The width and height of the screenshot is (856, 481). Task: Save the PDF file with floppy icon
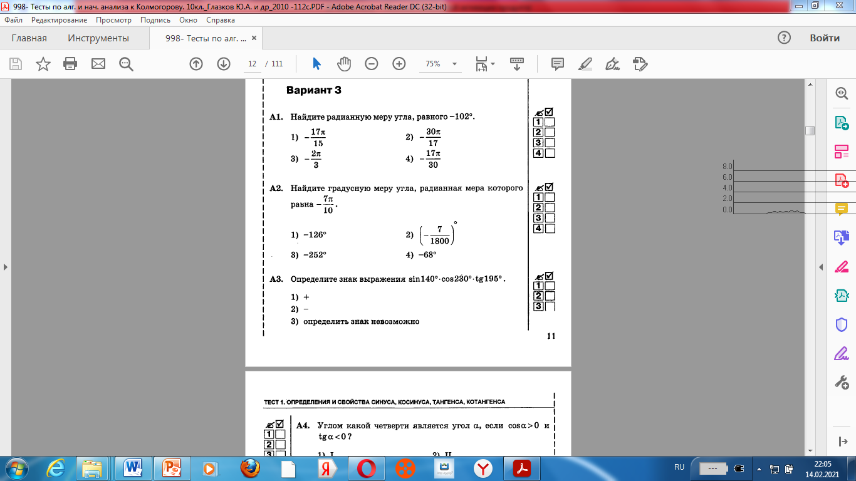16,64
